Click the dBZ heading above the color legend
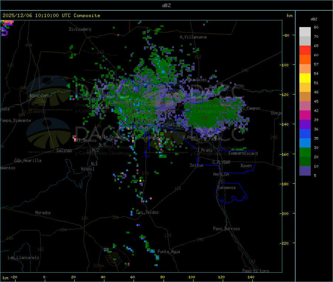This screenshot has height=282, width=333. click(x=314, y=19)
